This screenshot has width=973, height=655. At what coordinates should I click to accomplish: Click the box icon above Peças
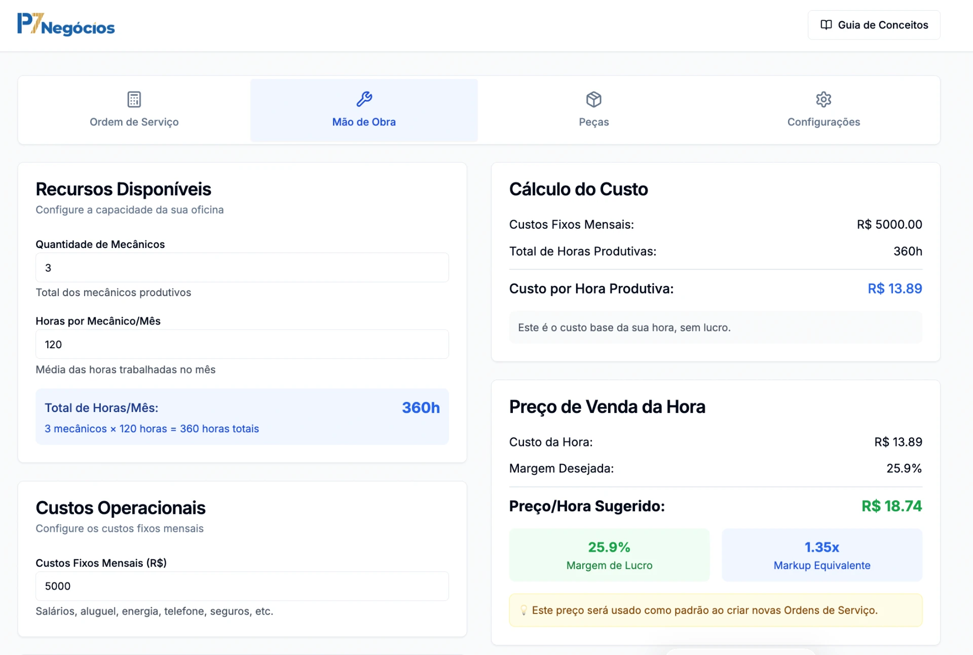click(x=594, y=99)
